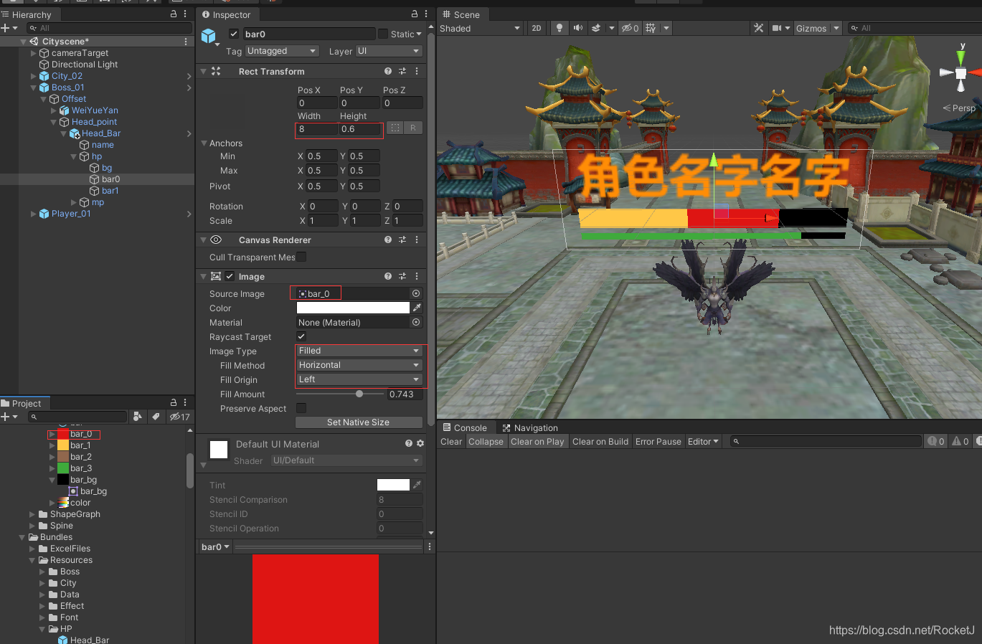The width and height of the screenshot is (982, 644).
Task: Toggle bar0 active checkbox
Action: [234, 34]
